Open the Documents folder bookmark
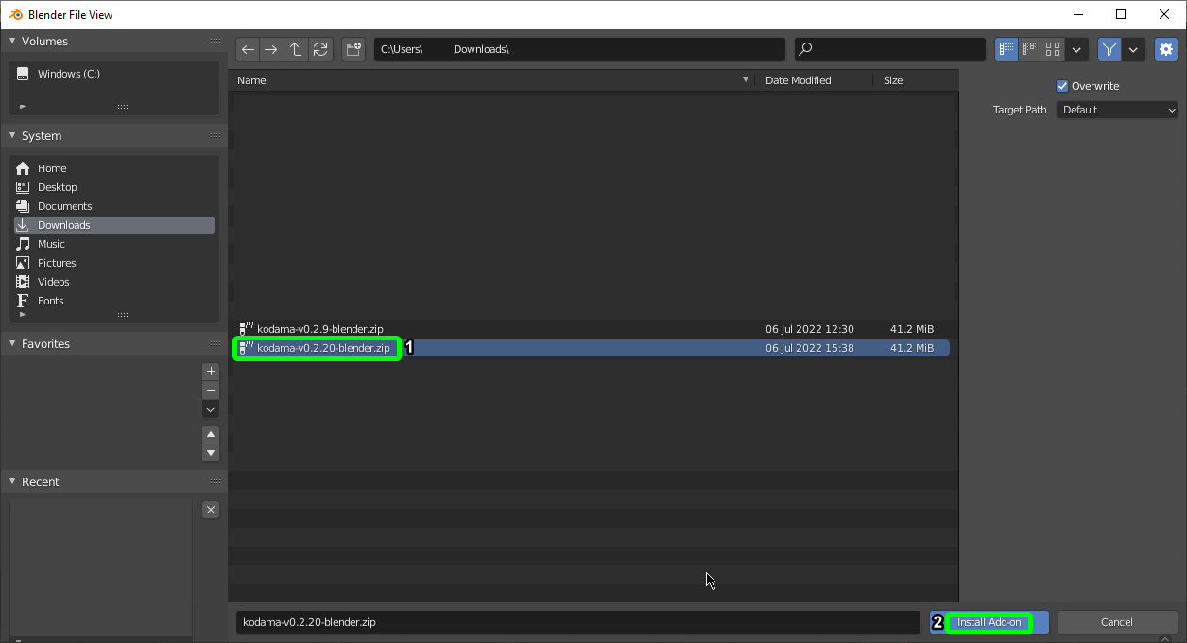Image resolution: width=1187 pixels, height=643 pixels. click(x=113, y=206)
